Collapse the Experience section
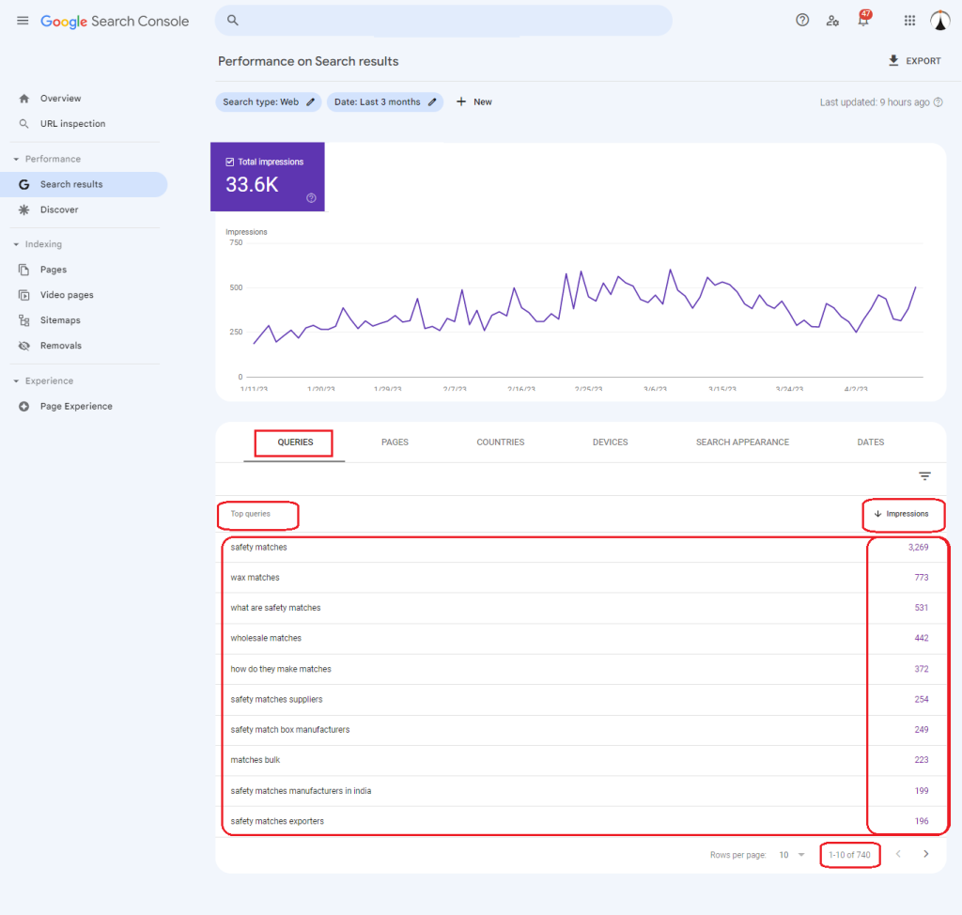962x915 pixels. (16, 381)
